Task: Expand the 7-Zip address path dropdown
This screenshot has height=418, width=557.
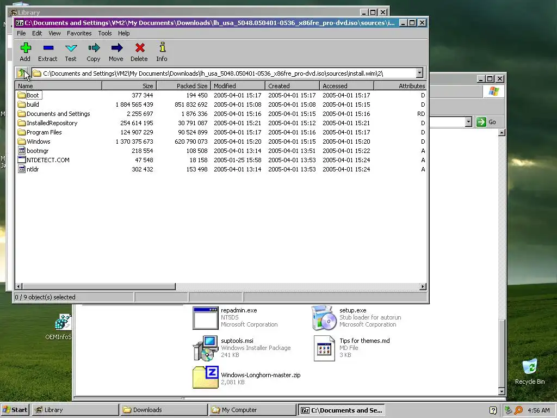Action: (x=419, y=73)
